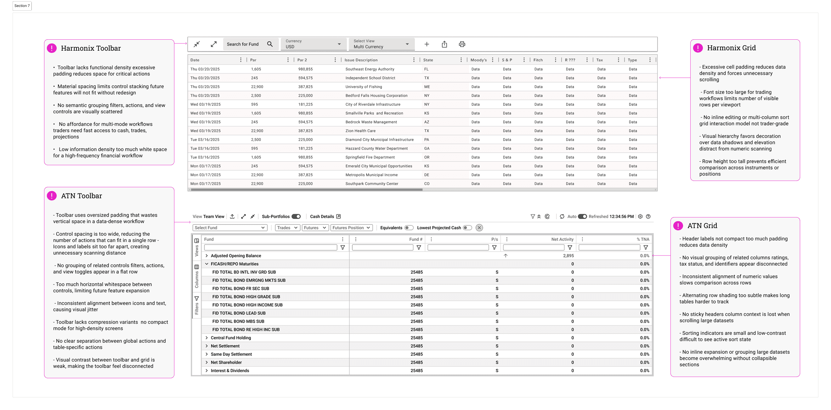Collapse the FICASH/REPO Maturities row

coord(207,264)
